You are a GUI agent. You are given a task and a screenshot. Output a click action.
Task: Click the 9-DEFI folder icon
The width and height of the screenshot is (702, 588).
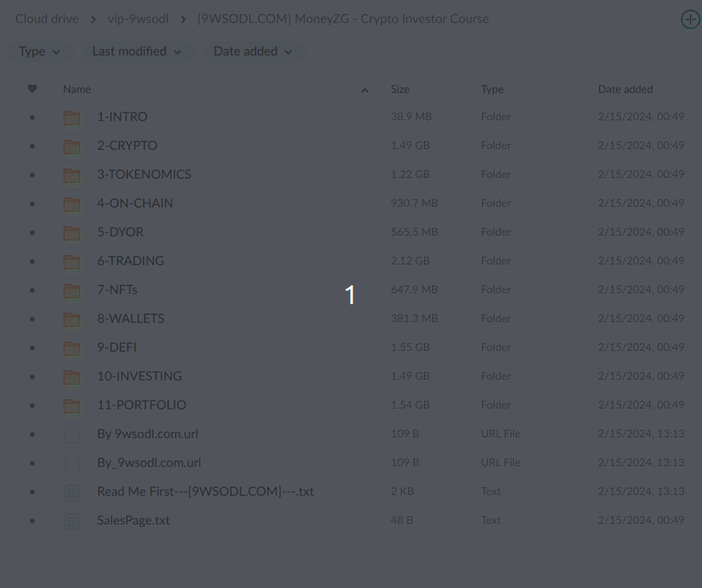pyautogui.click(x=71, y=348)
